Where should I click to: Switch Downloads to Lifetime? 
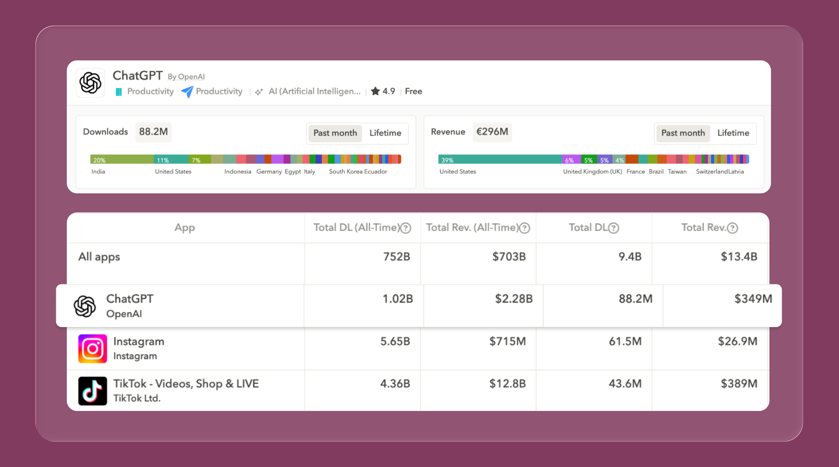pos(385,133)
